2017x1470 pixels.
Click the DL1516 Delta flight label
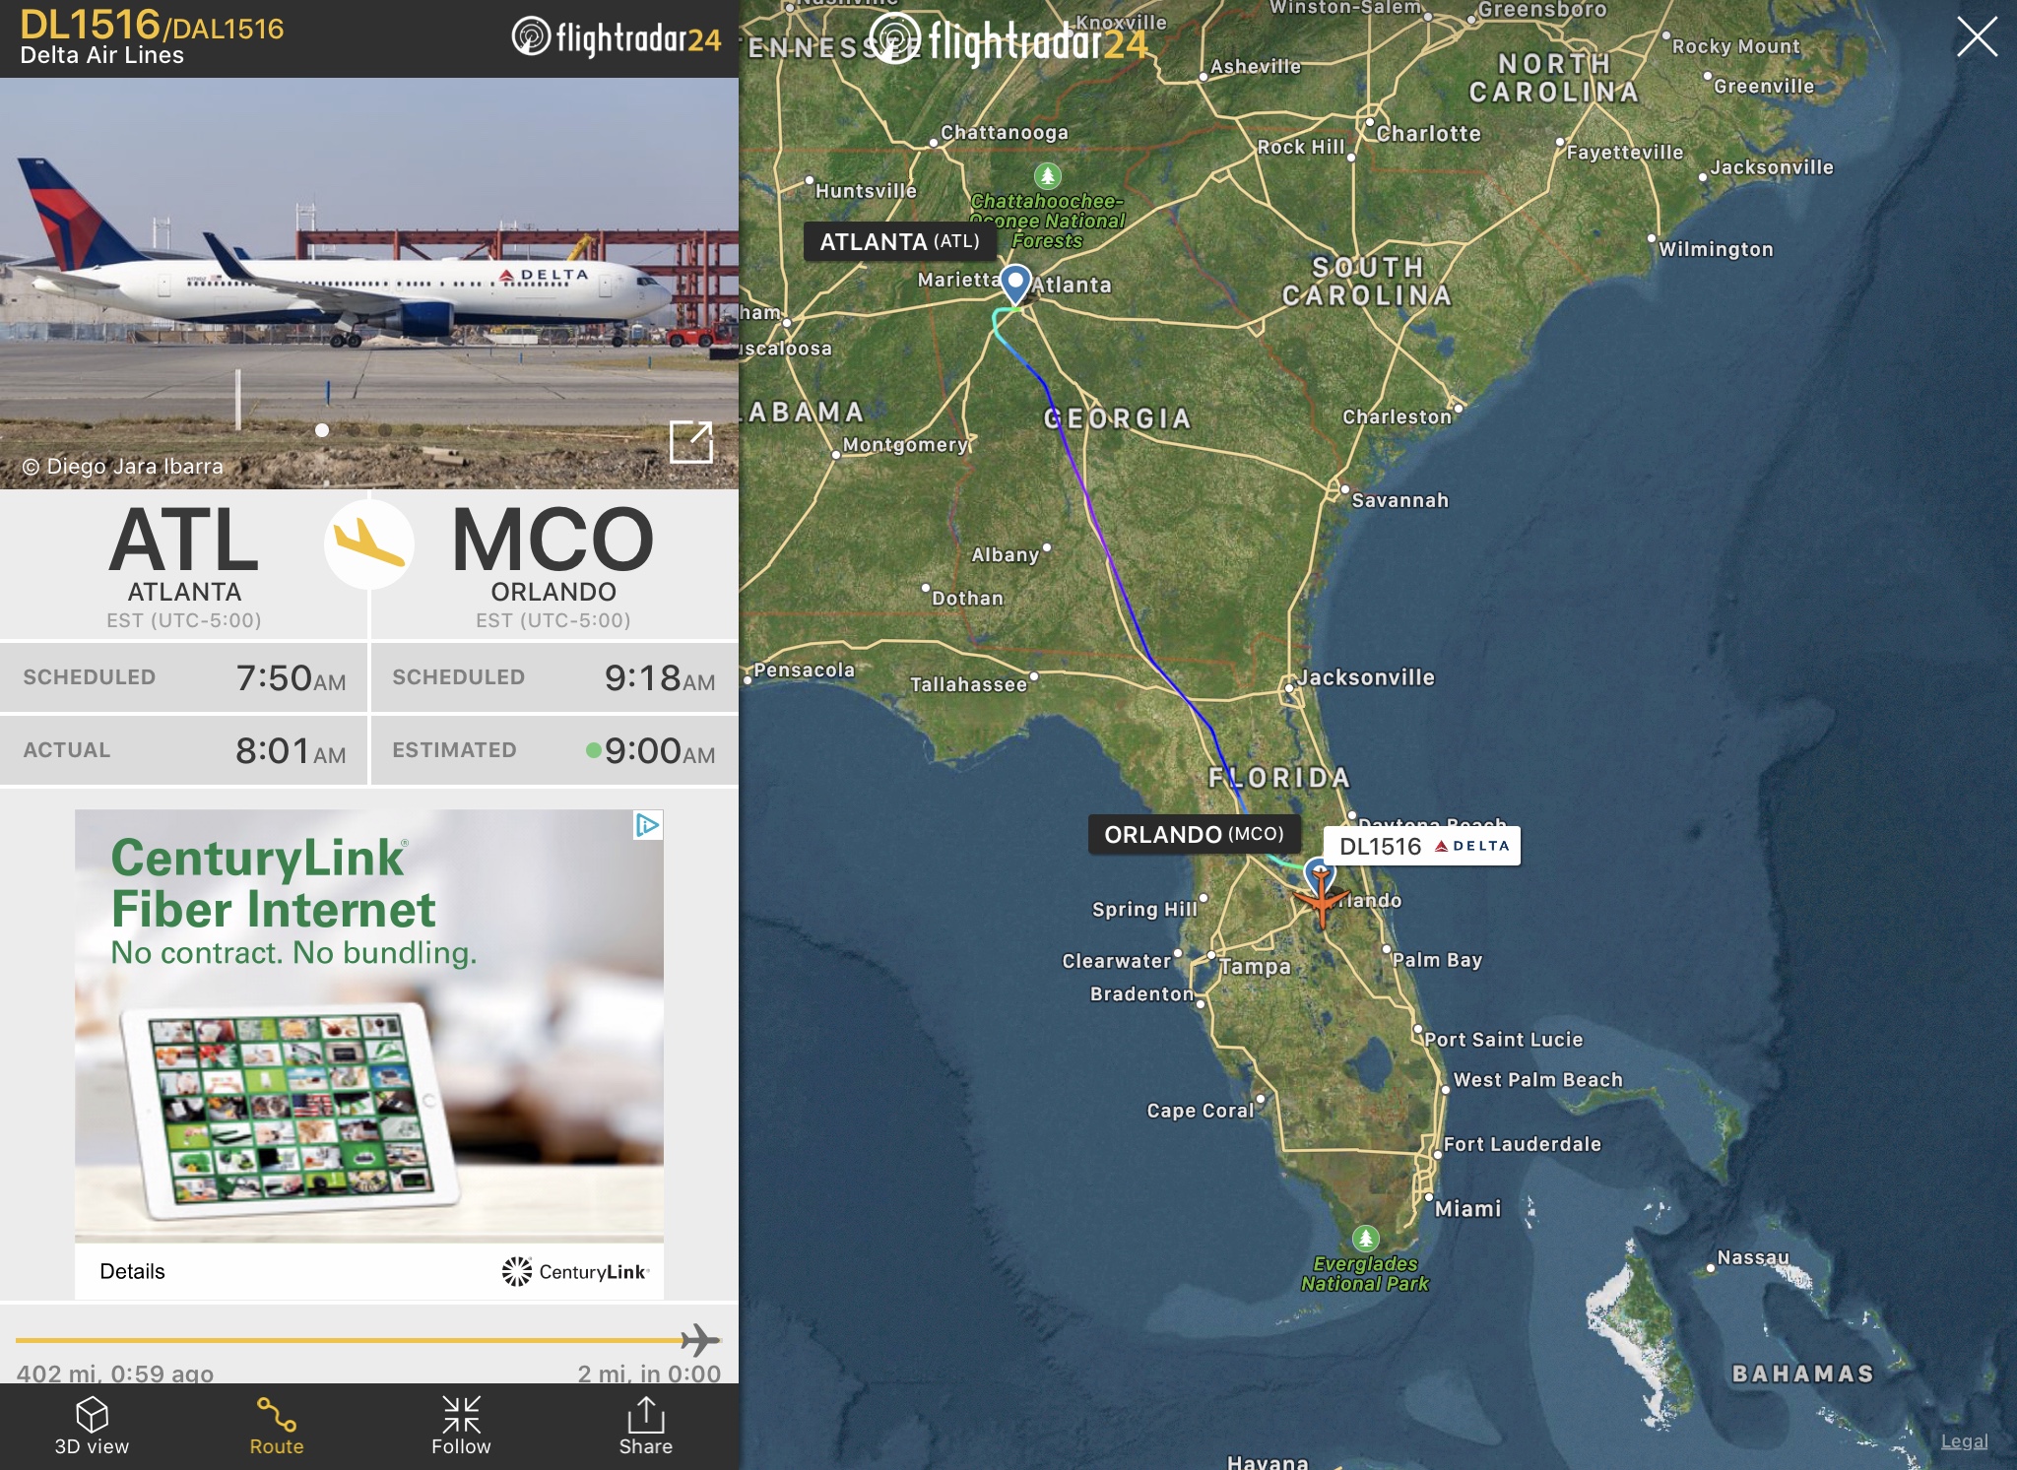(x=1422, y=846)
